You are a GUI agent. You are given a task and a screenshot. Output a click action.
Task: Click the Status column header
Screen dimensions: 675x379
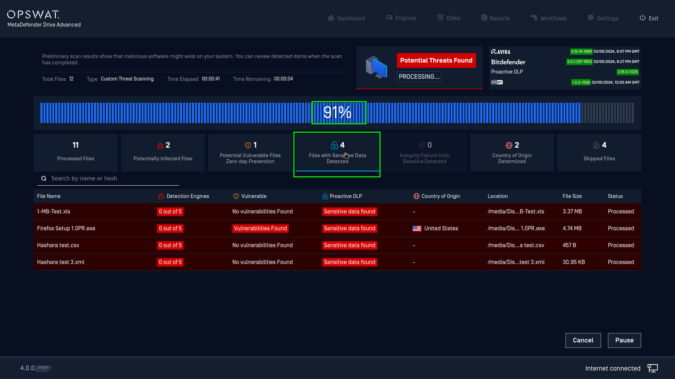(x=615, y=196)
